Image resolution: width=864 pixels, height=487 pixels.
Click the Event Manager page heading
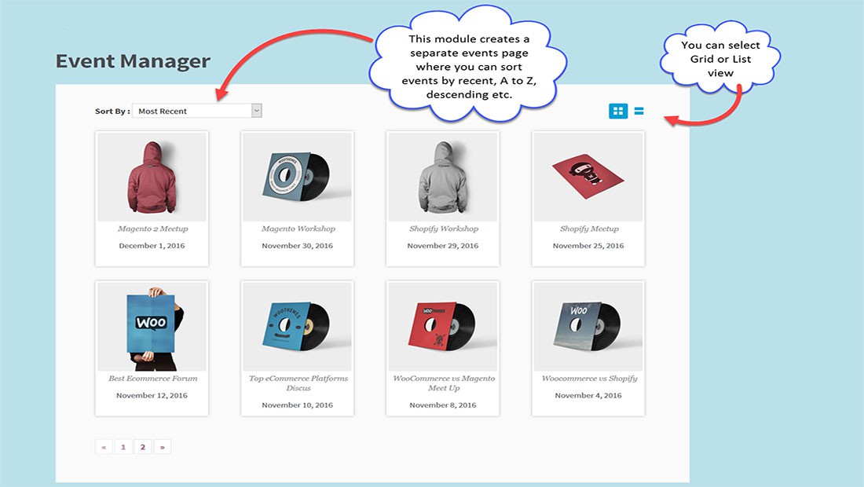[x=132, y=60]
